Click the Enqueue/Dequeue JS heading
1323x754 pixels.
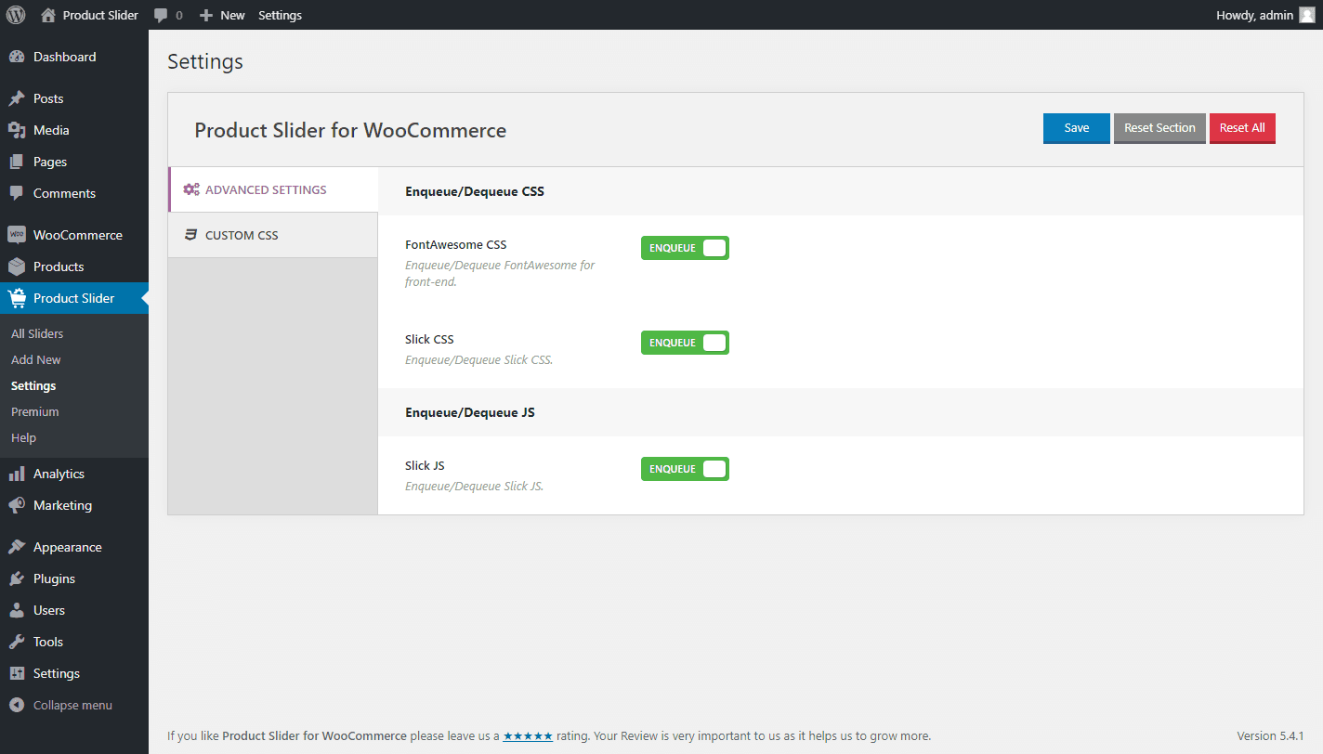click(x=470, y=412)
